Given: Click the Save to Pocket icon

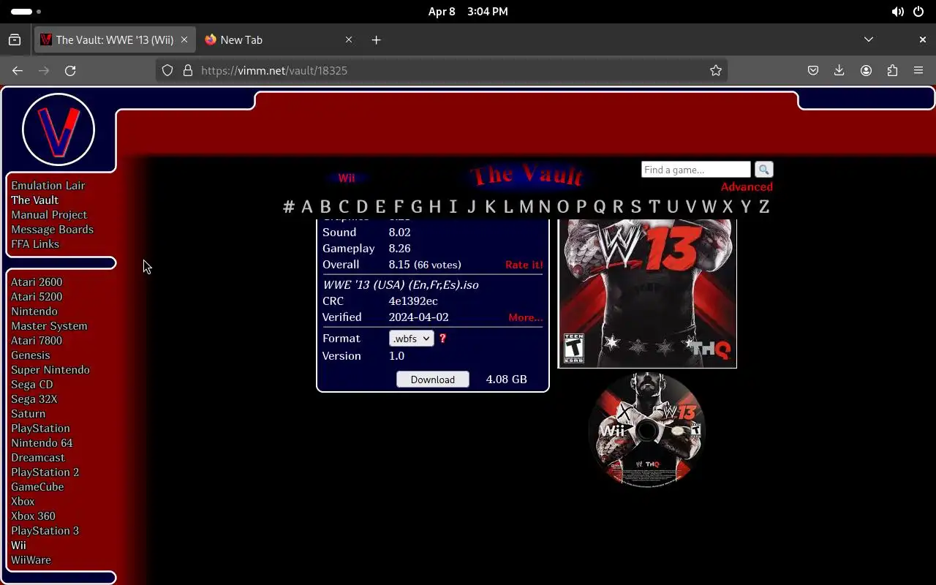Looking at the screenshot, I should click(813, 70).
